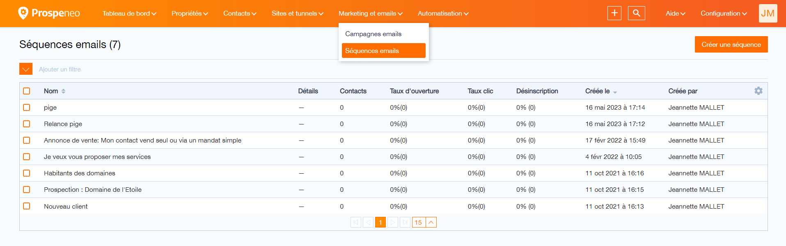Screen dimensions: 786x246
Task: Check the box for pige row
Action: pyautogui.click(x=27, y=107)
